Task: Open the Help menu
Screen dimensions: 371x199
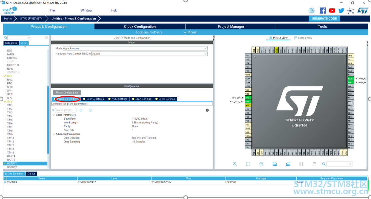Action: tap(114, 10)
